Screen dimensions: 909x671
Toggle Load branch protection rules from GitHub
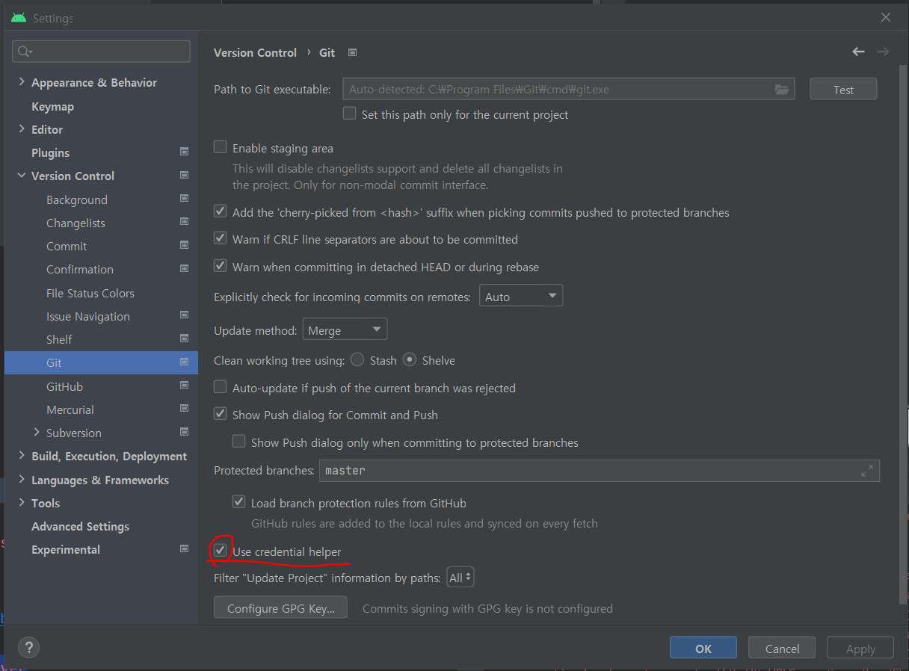tap(238, 502)
